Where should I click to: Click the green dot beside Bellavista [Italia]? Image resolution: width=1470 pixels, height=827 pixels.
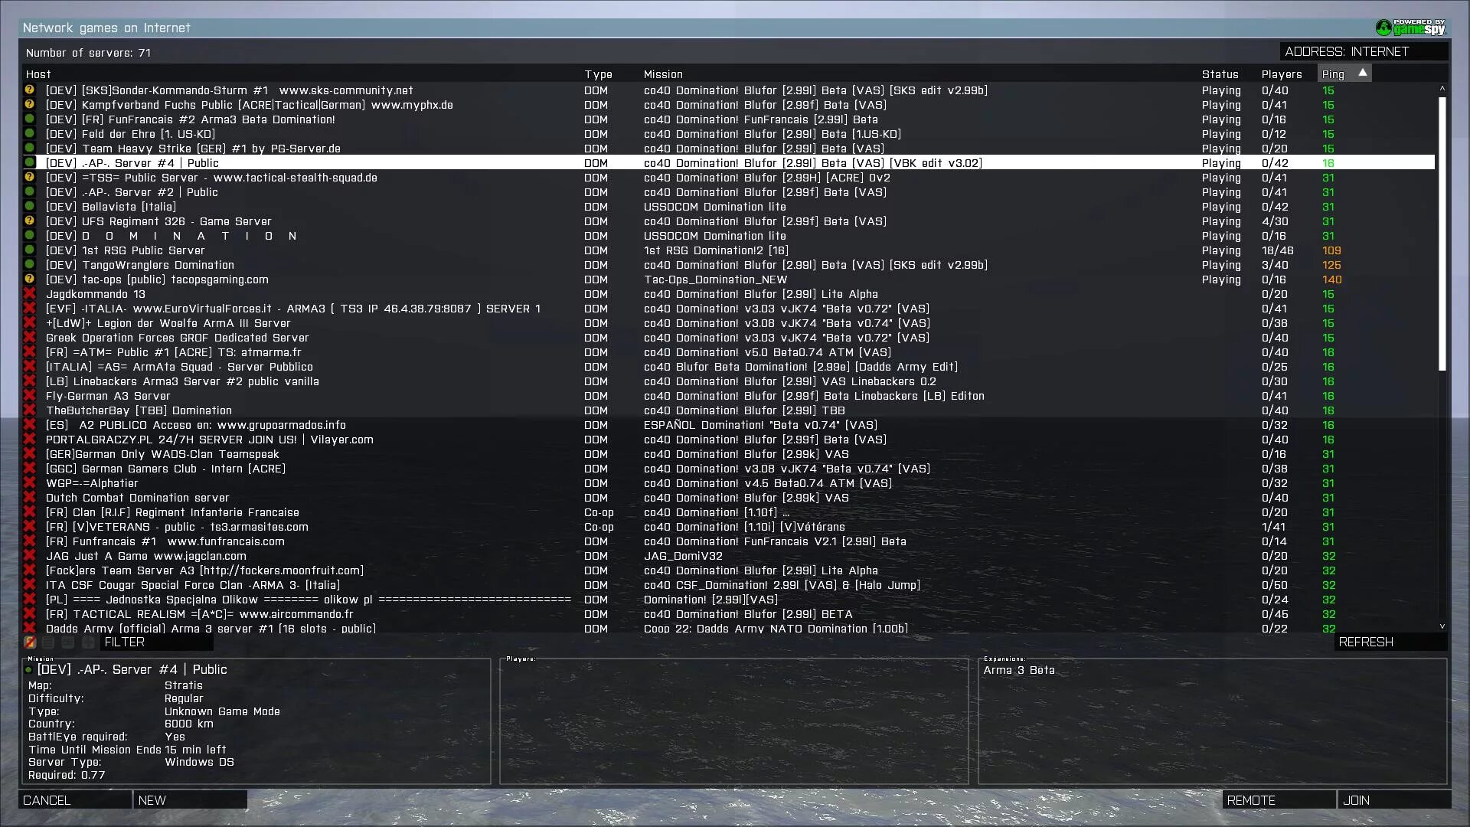pyautogui.click(x=30, y=207)
